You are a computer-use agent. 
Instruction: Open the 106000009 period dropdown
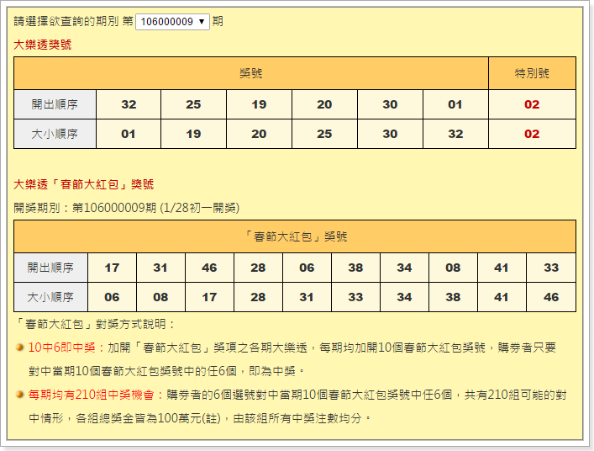click(171, 21)
